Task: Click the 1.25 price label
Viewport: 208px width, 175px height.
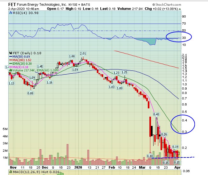Action: point(125,72)
